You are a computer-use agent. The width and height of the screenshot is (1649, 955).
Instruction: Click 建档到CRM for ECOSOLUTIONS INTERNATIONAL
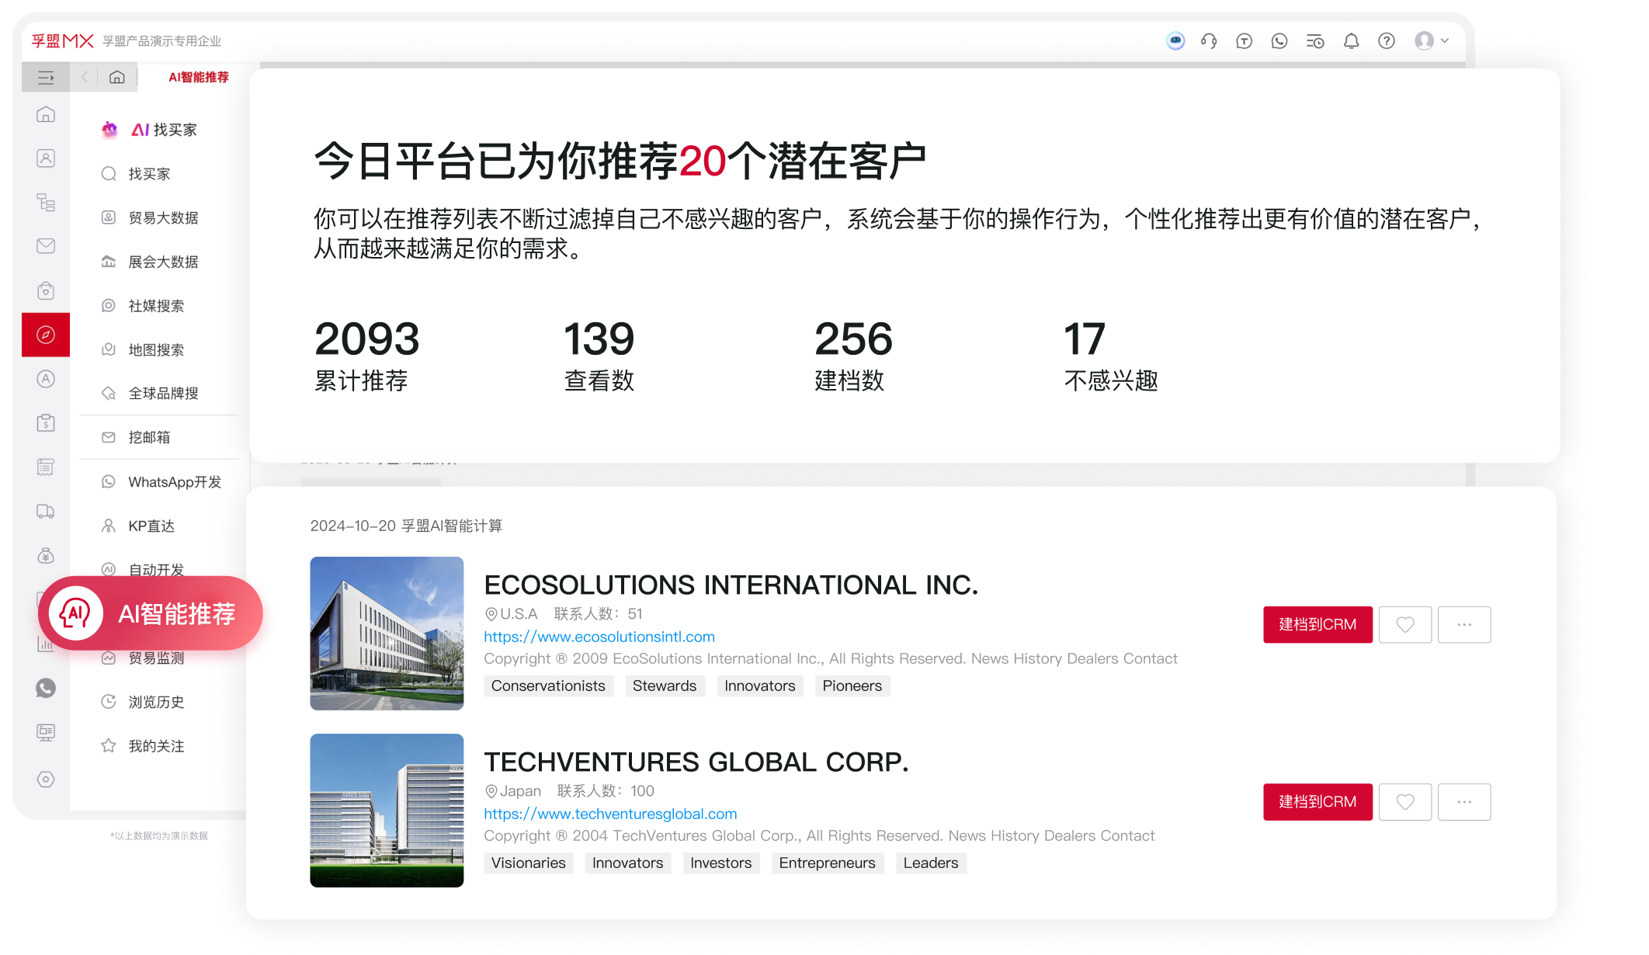[1317, 624]
